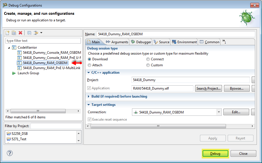262x163 pixels.
Task: Click the 52259_DSB project folder icon
Action: (9, 133)
